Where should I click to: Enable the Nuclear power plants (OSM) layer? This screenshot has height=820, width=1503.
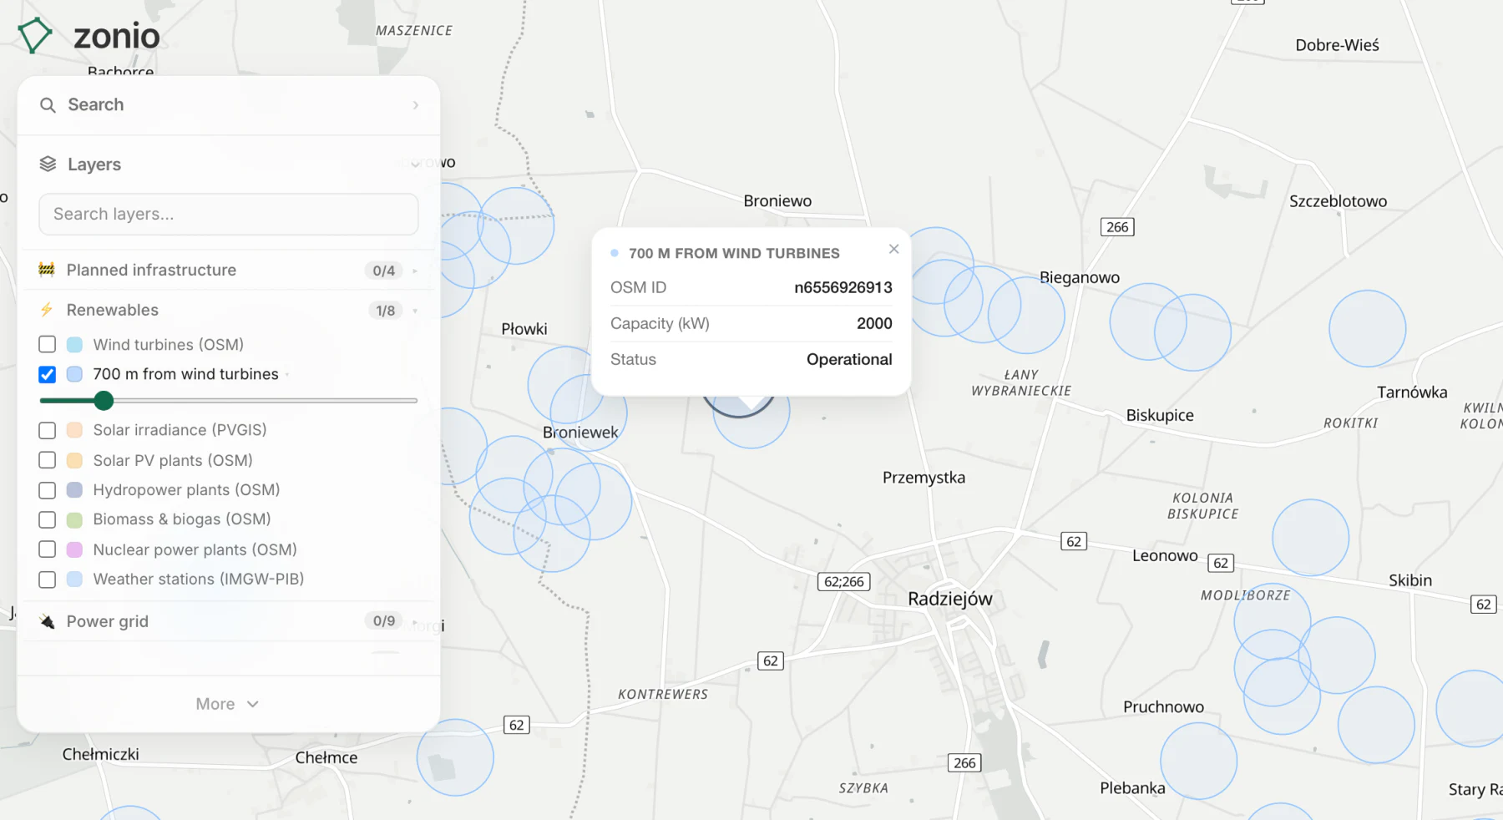(48, 549)
